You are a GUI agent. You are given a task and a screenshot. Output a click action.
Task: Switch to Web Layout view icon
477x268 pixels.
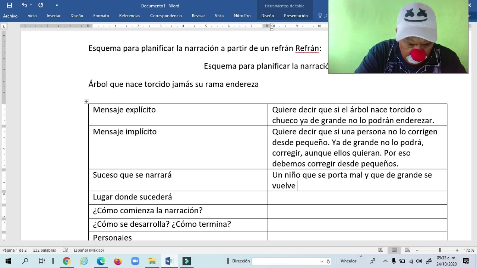(407, 250)
